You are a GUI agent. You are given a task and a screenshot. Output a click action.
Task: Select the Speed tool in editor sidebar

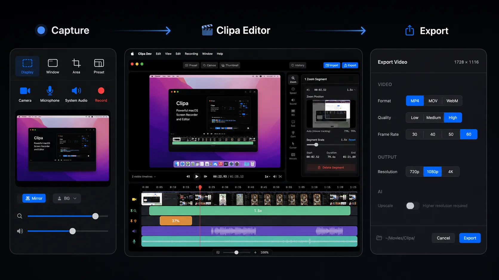point(293,90)
